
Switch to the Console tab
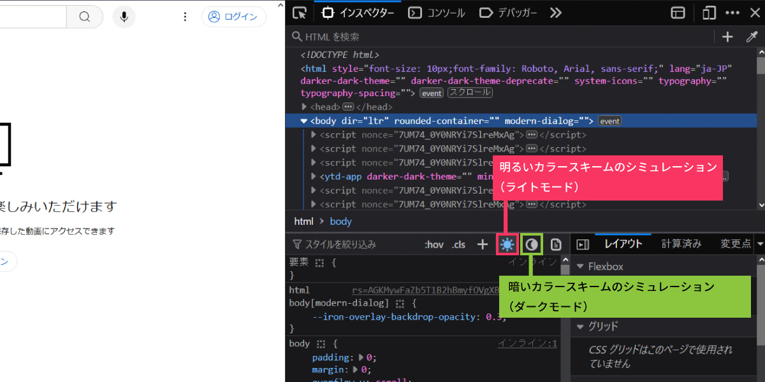[x=437, y=13]
